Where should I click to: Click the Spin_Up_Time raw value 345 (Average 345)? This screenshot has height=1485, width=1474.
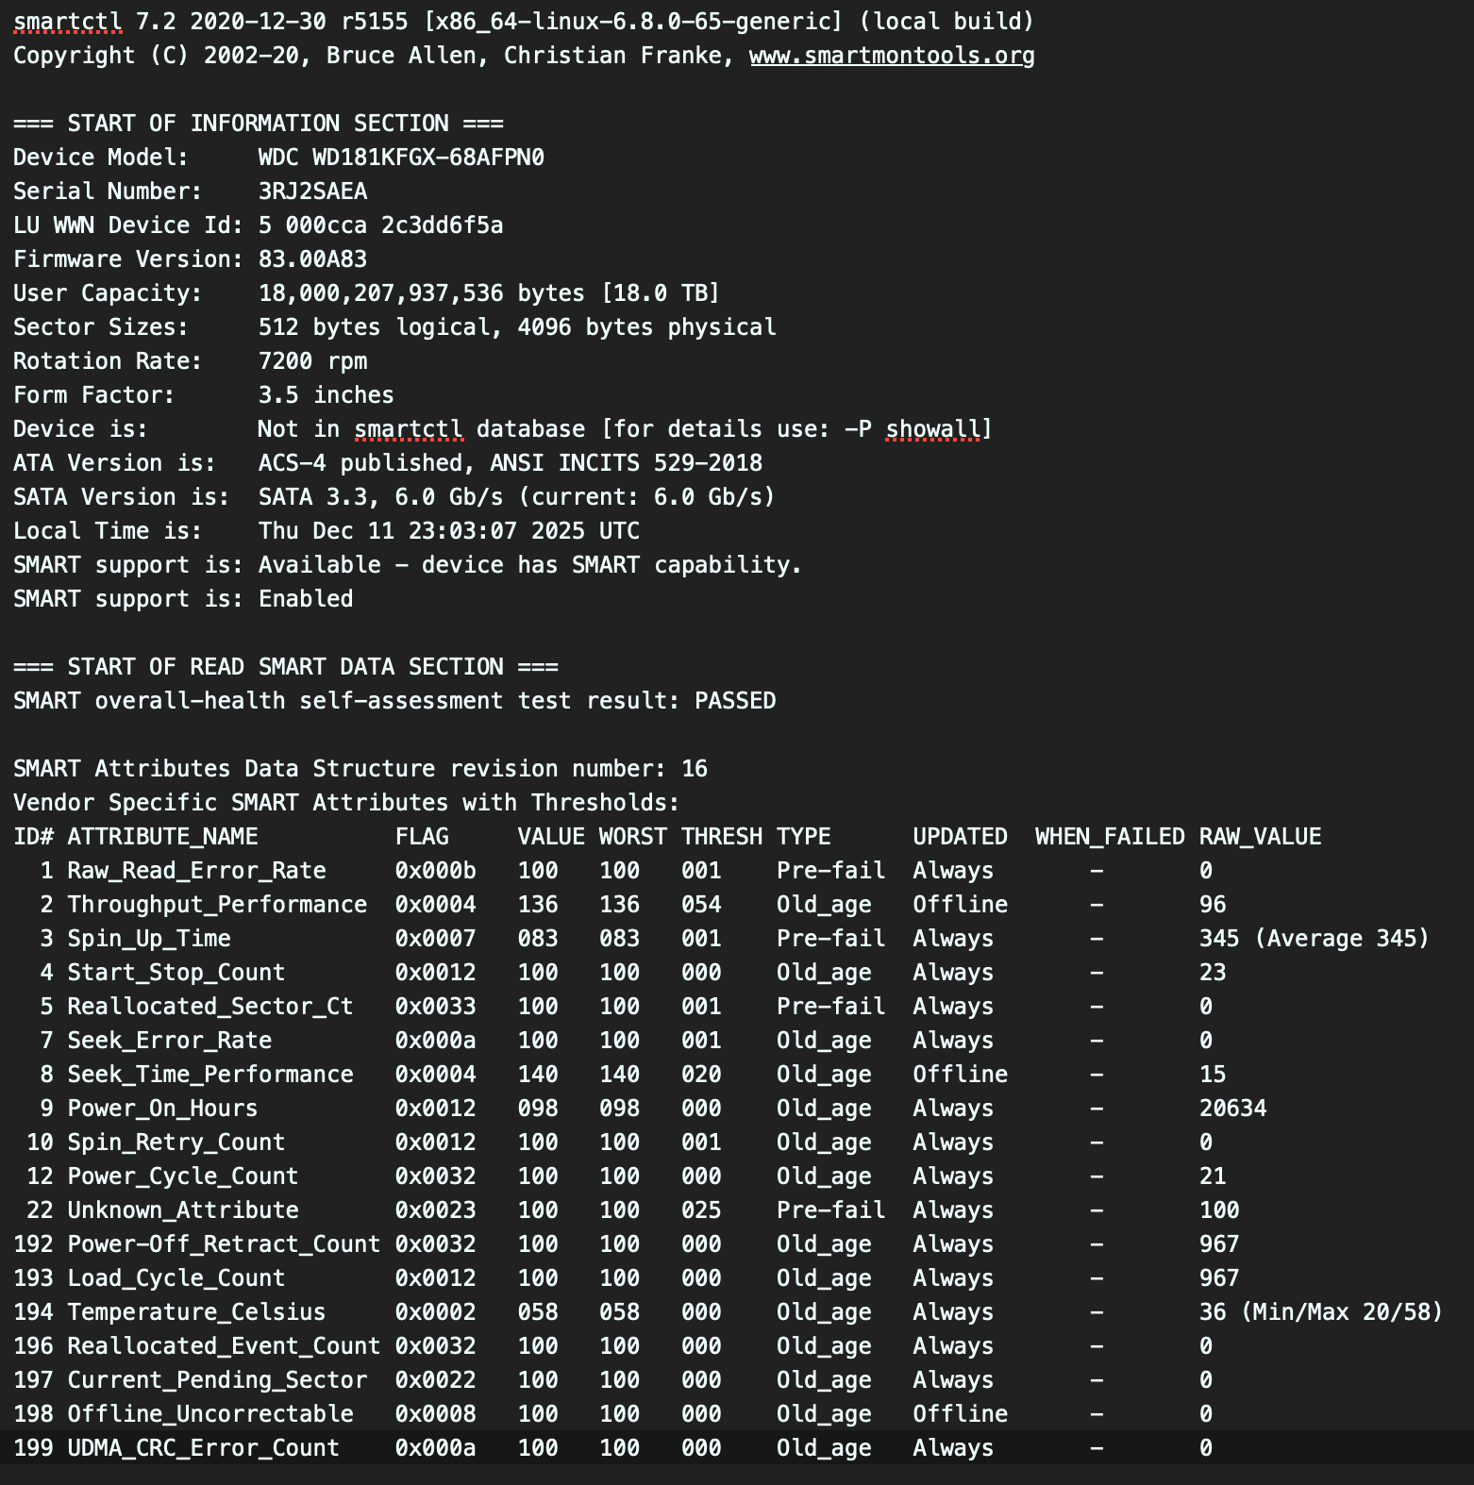[1314, 939]
